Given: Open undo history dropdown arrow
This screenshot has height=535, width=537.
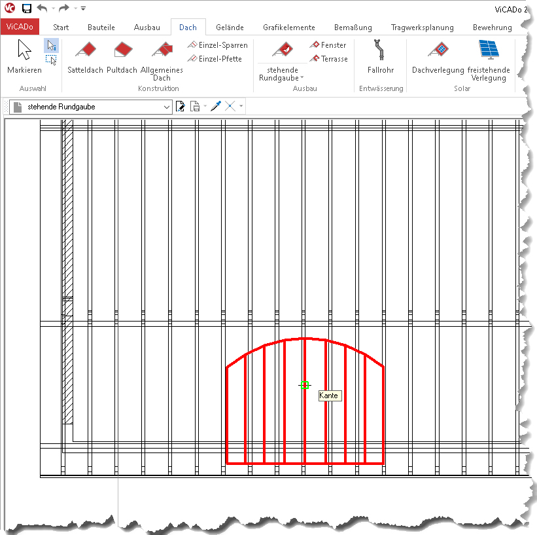Looking at the screenshot, I should 53,9.
